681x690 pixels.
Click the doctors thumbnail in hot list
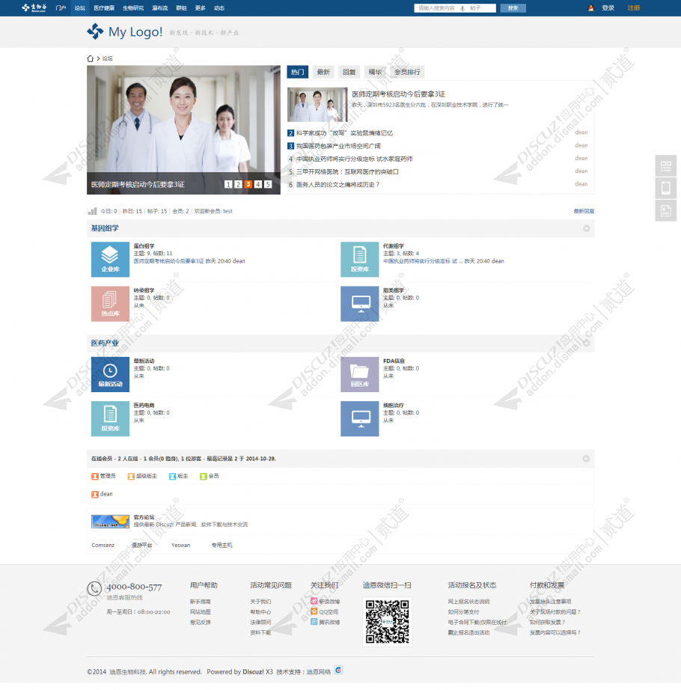click(317, 105)
